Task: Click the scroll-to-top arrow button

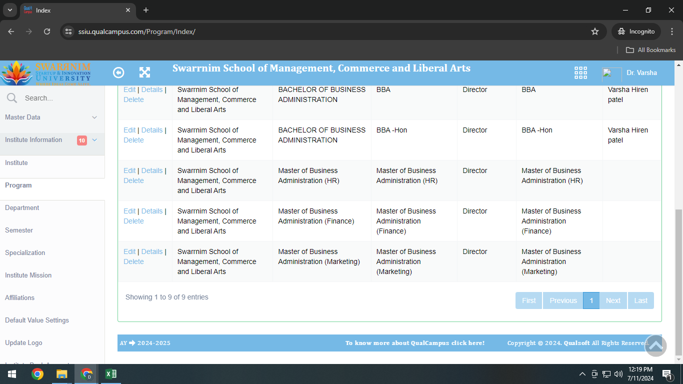Action: [655, 345]
